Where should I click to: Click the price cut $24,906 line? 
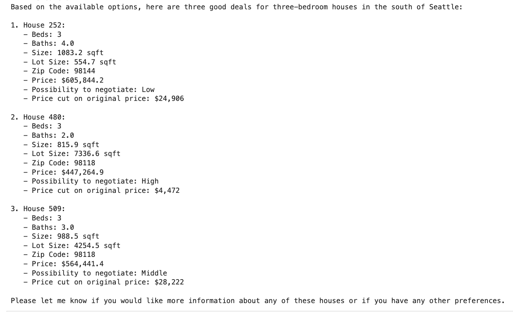(x=107, y=98)
